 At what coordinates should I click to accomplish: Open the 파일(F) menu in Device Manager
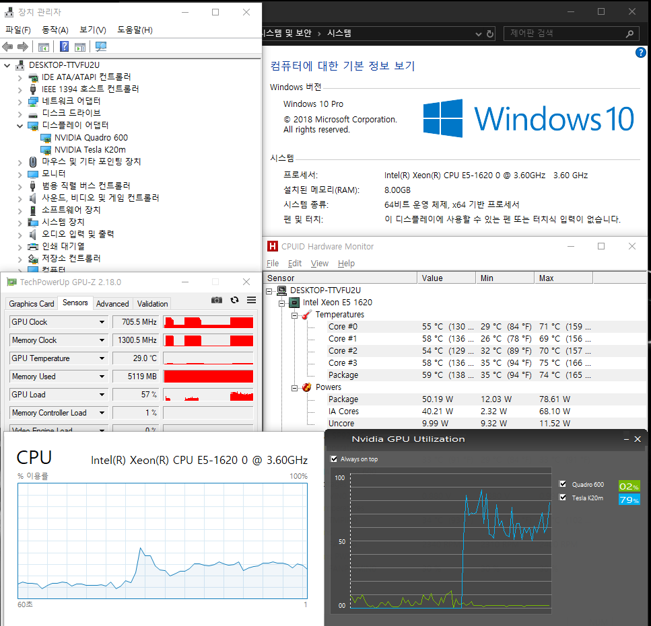(x=18, y=30)
